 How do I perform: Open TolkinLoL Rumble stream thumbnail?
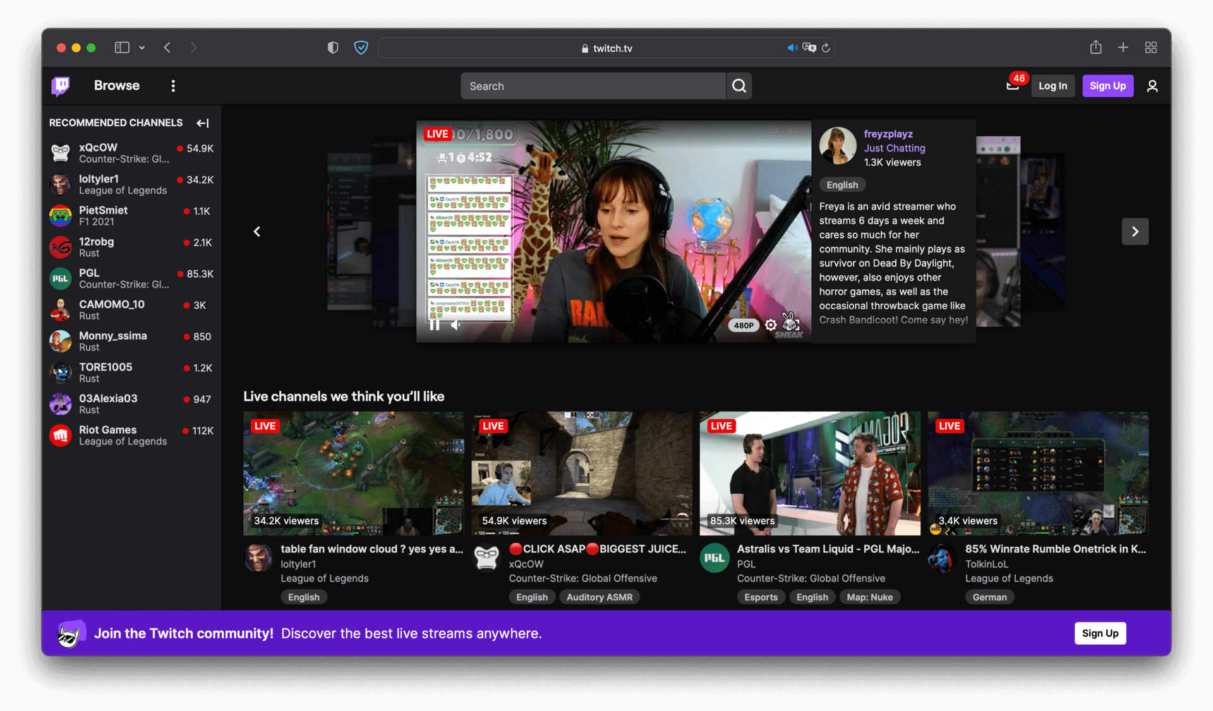[x=1038, y=474]
